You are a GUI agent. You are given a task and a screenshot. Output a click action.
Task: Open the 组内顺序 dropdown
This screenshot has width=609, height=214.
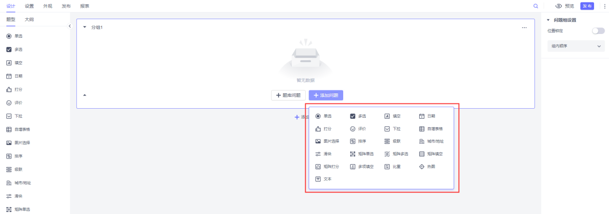click(x=575, y=46)
